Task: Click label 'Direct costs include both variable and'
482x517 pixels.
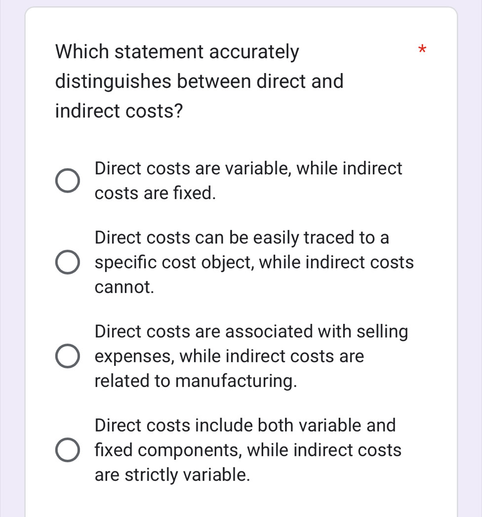Action: coord(245,426)
